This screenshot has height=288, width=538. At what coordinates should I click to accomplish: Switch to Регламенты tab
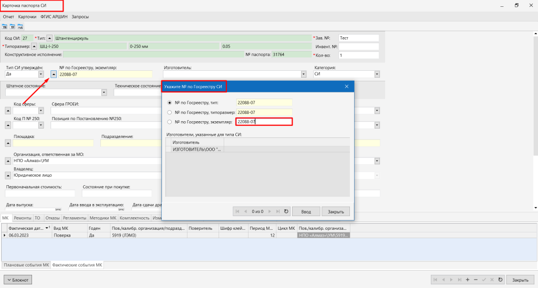(x=75, y=218)
